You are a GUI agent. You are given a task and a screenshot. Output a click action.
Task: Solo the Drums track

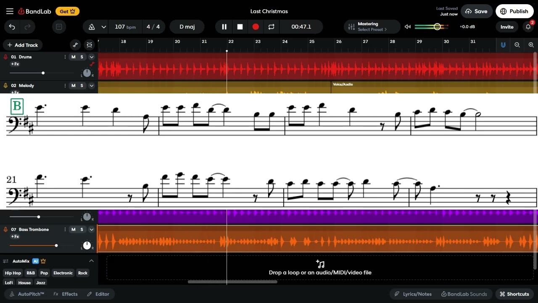click(x=82, y=57)
